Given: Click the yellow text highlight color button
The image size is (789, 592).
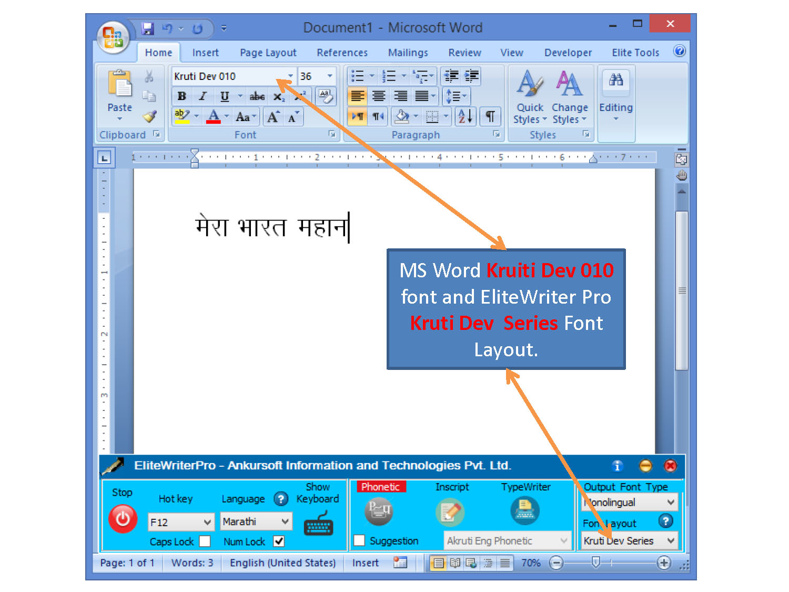Looking at the screenshot, I should click(182, 116).
